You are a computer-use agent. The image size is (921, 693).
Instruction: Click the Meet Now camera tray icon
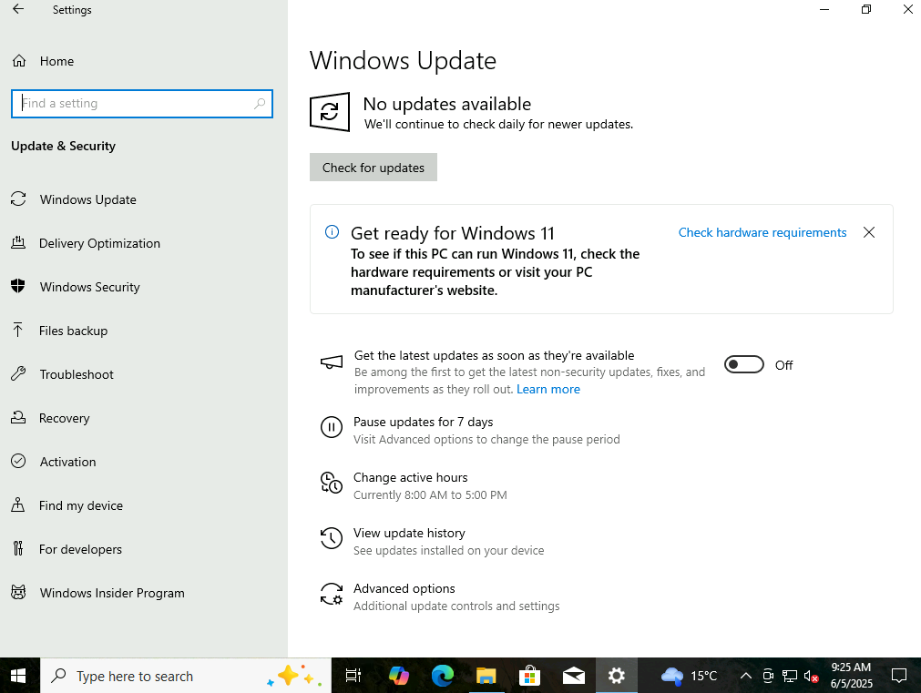[768, 676]
